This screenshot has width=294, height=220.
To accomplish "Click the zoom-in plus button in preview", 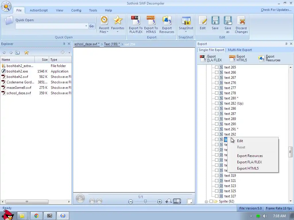I will pyautogui.click(x=160, y=201).
